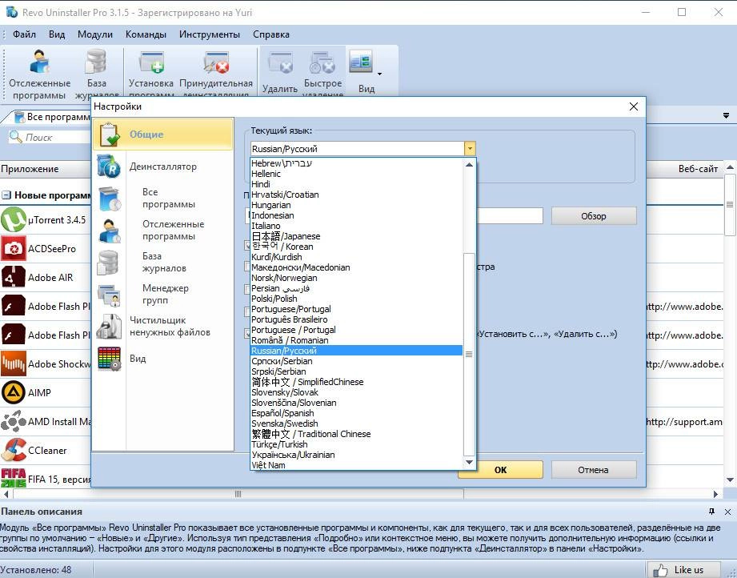This screenshot has height=578, width=737.
Task: Close the description panel with X
Action: 727,512
